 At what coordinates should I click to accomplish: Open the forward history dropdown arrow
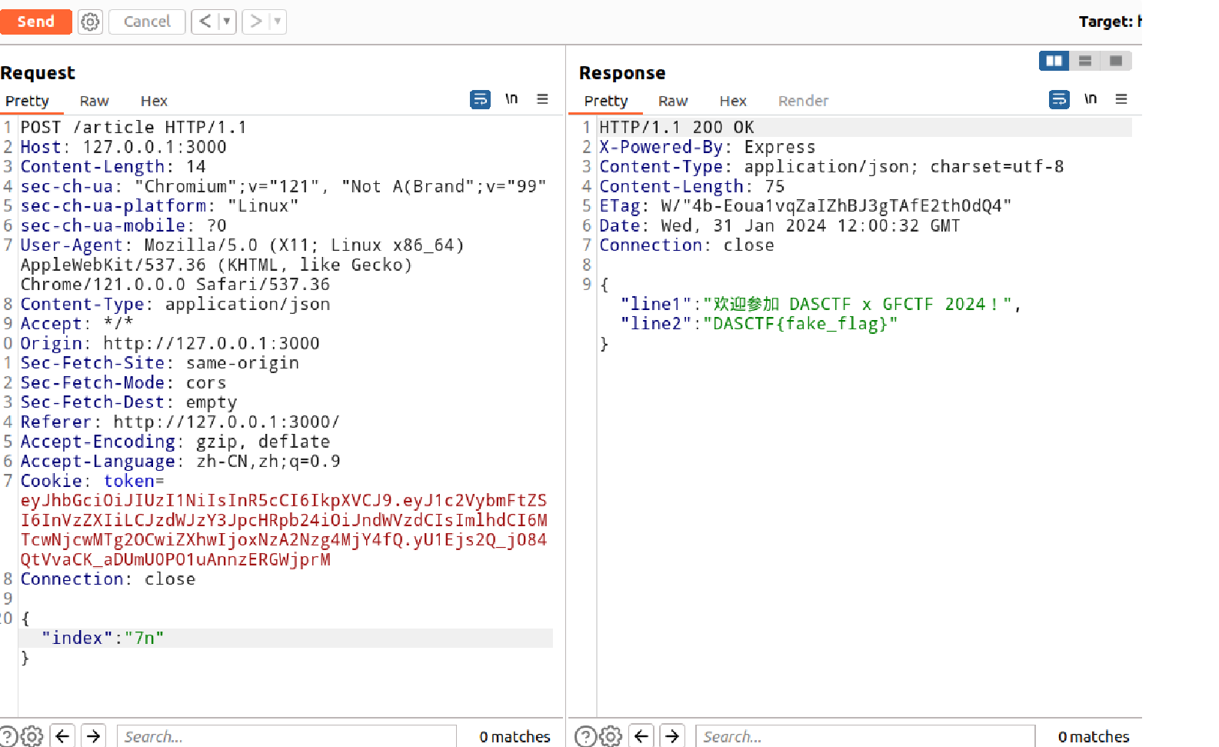[278, 22]
